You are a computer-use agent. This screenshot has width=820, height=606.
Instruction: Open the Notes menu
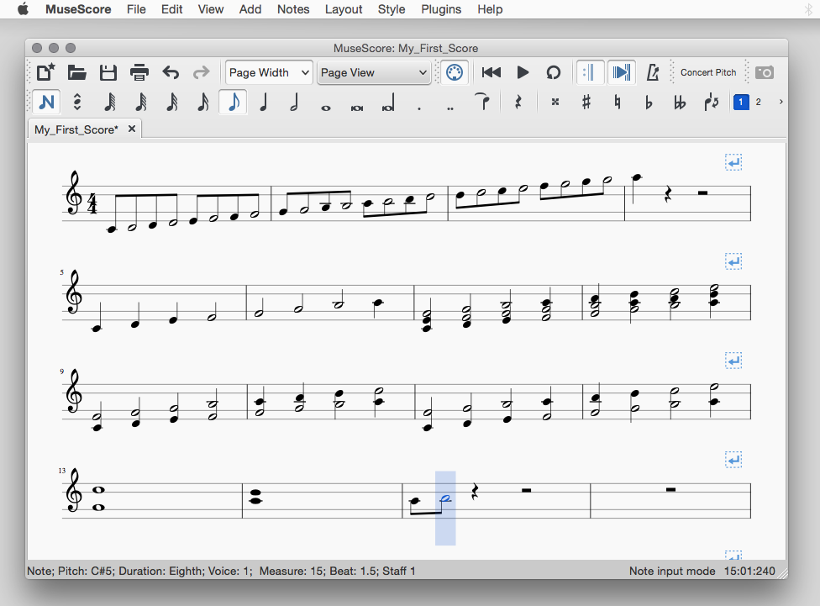point(293,9)
